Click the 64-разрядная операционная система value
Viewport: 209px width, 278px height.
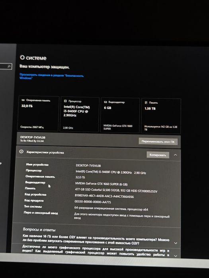click(111, 208)
